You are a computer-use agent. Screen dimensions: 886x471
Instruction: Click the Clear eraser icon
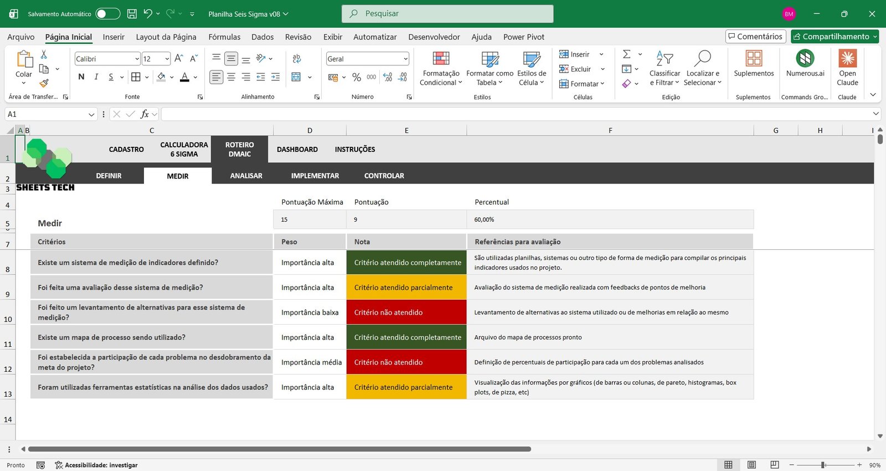pos(626,84)
